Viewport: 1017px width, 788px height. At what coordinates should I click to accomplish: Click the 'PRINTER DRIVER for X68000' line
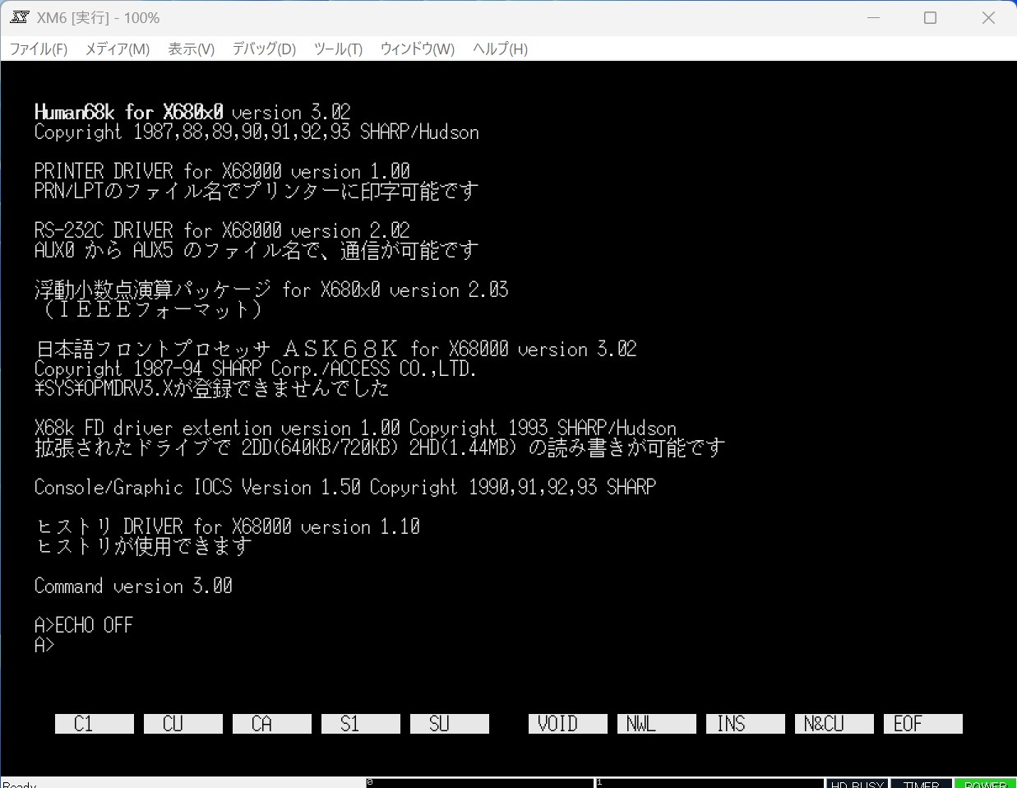tap(222, 171)
